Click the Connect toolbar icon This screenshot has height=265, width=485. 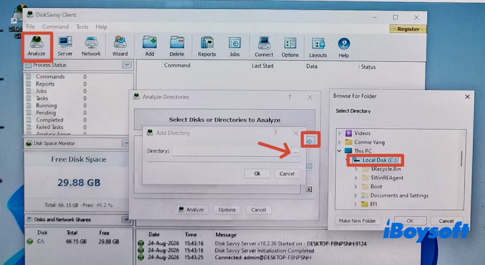[x=264, y=47]
